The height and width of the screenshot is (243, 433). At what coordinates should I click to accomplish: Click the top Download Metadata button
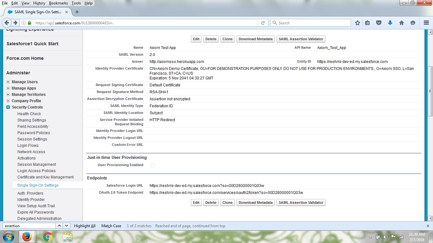pyautogui.click(x=255, y=39)
